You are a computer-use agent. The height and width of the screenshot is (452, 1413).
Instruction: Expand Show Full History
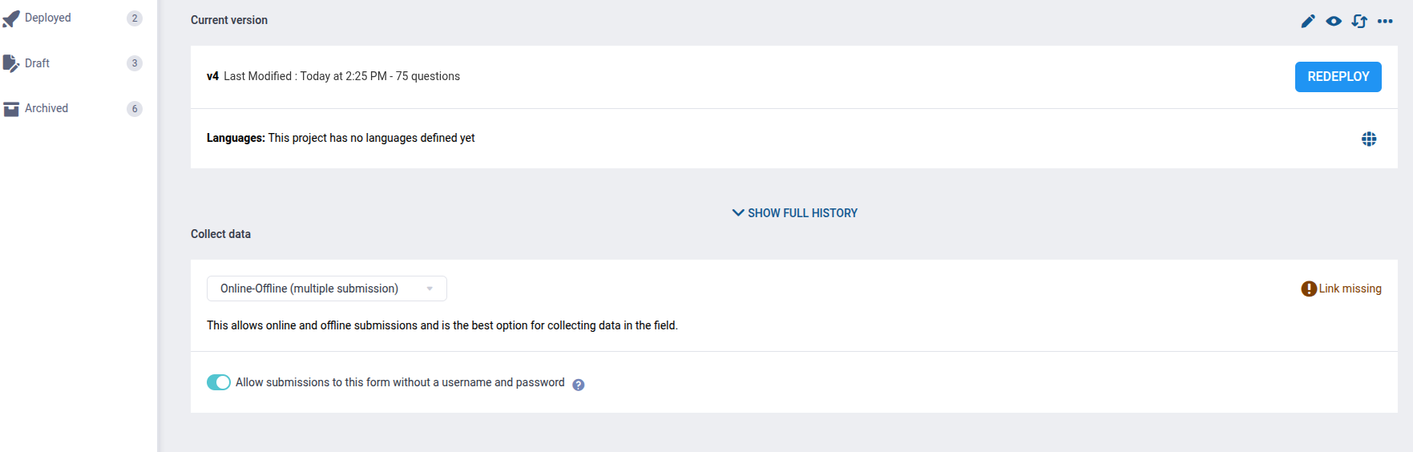[795, 213]
